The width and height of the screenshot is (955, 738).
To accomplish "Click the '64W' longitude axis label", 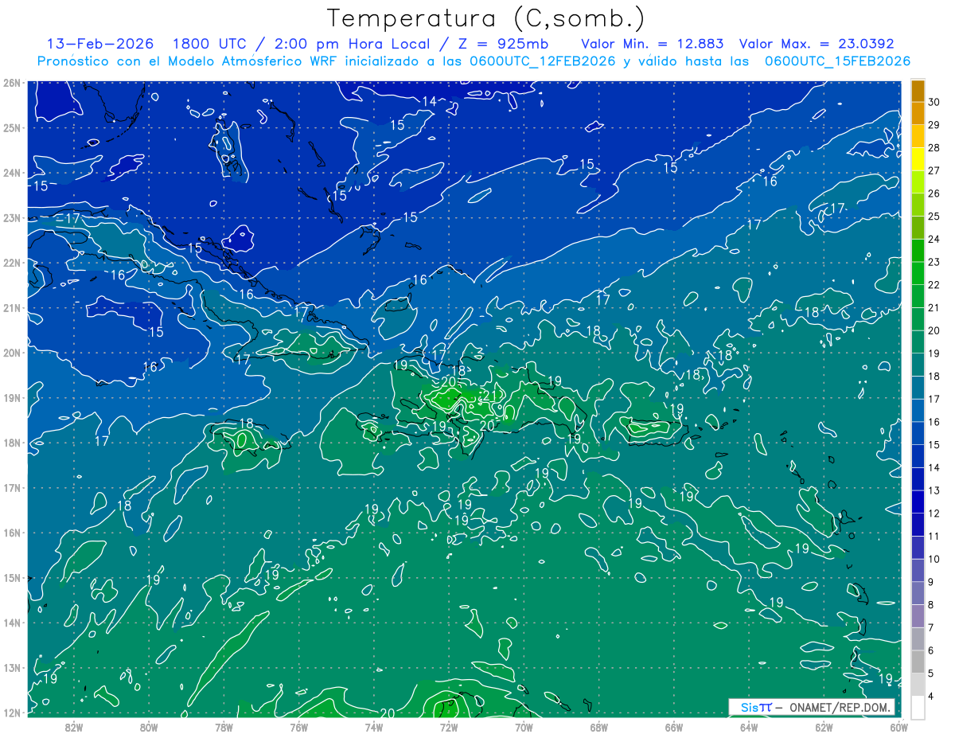I will point(749,726).
